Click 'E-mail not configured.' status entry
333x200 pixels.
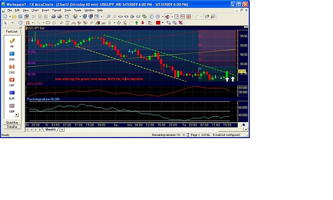[226, 135]
